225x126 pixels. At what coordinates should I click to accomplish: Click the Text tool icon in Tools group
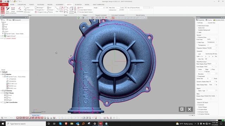[x=75, y=12]
